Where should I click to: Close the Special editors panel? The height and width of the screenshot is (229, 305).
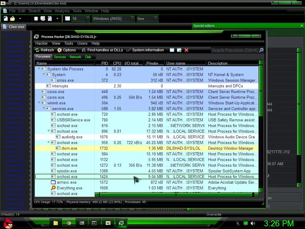(302, 26)
